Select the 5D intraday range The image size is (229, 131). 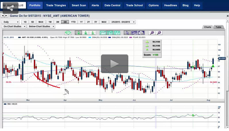[x=33, y=22]
